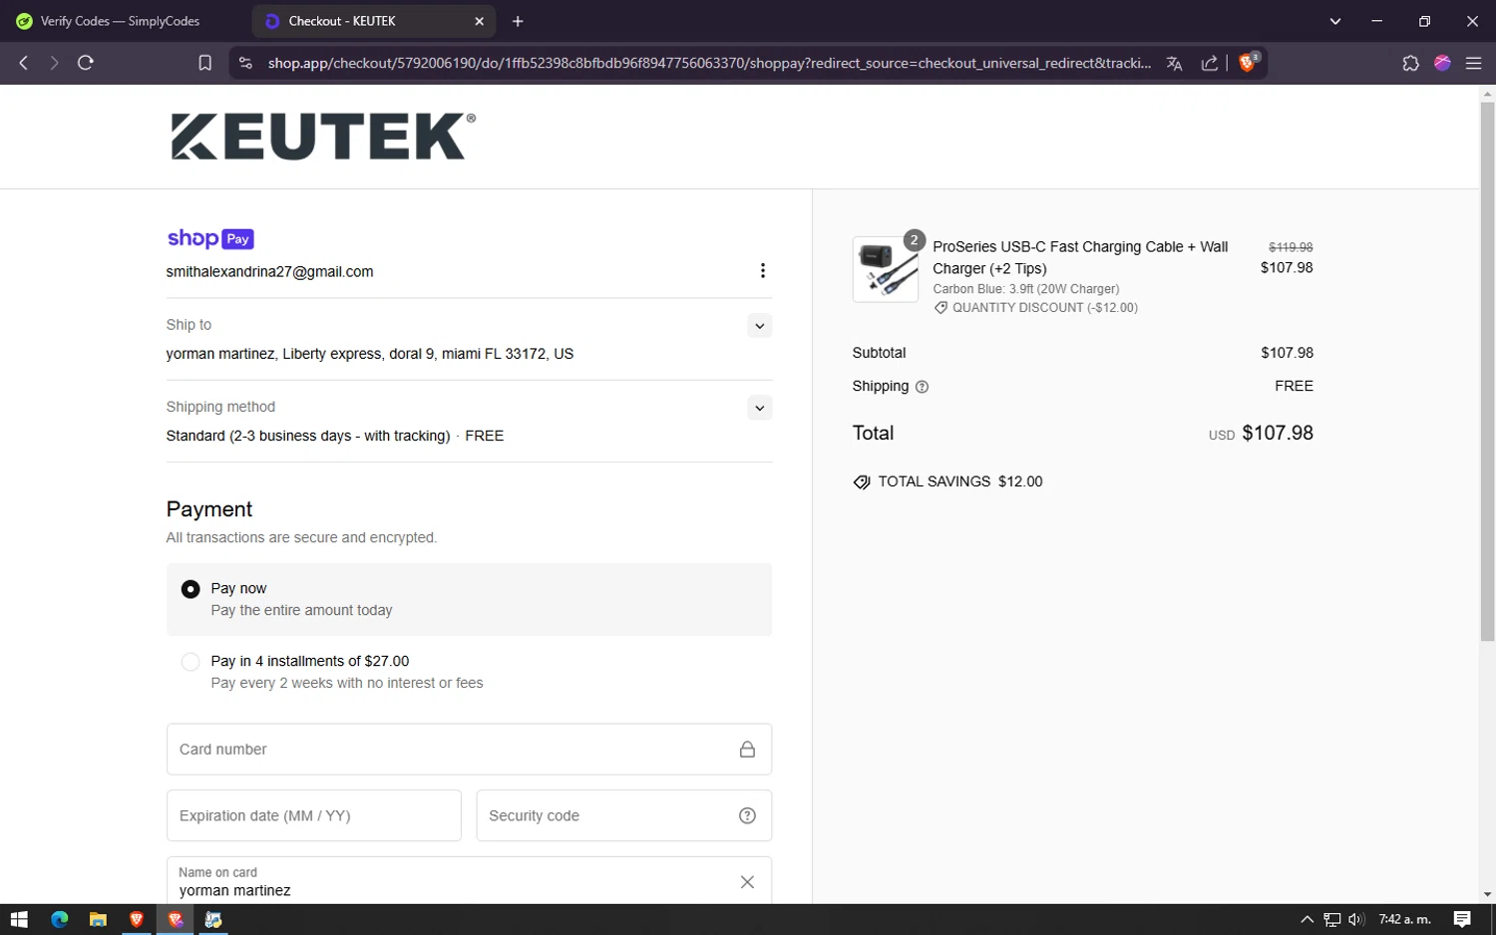This screenshot has width=1496, height=935.
Task: Click the lock icon in Card number field
Action: coord(747,750)
